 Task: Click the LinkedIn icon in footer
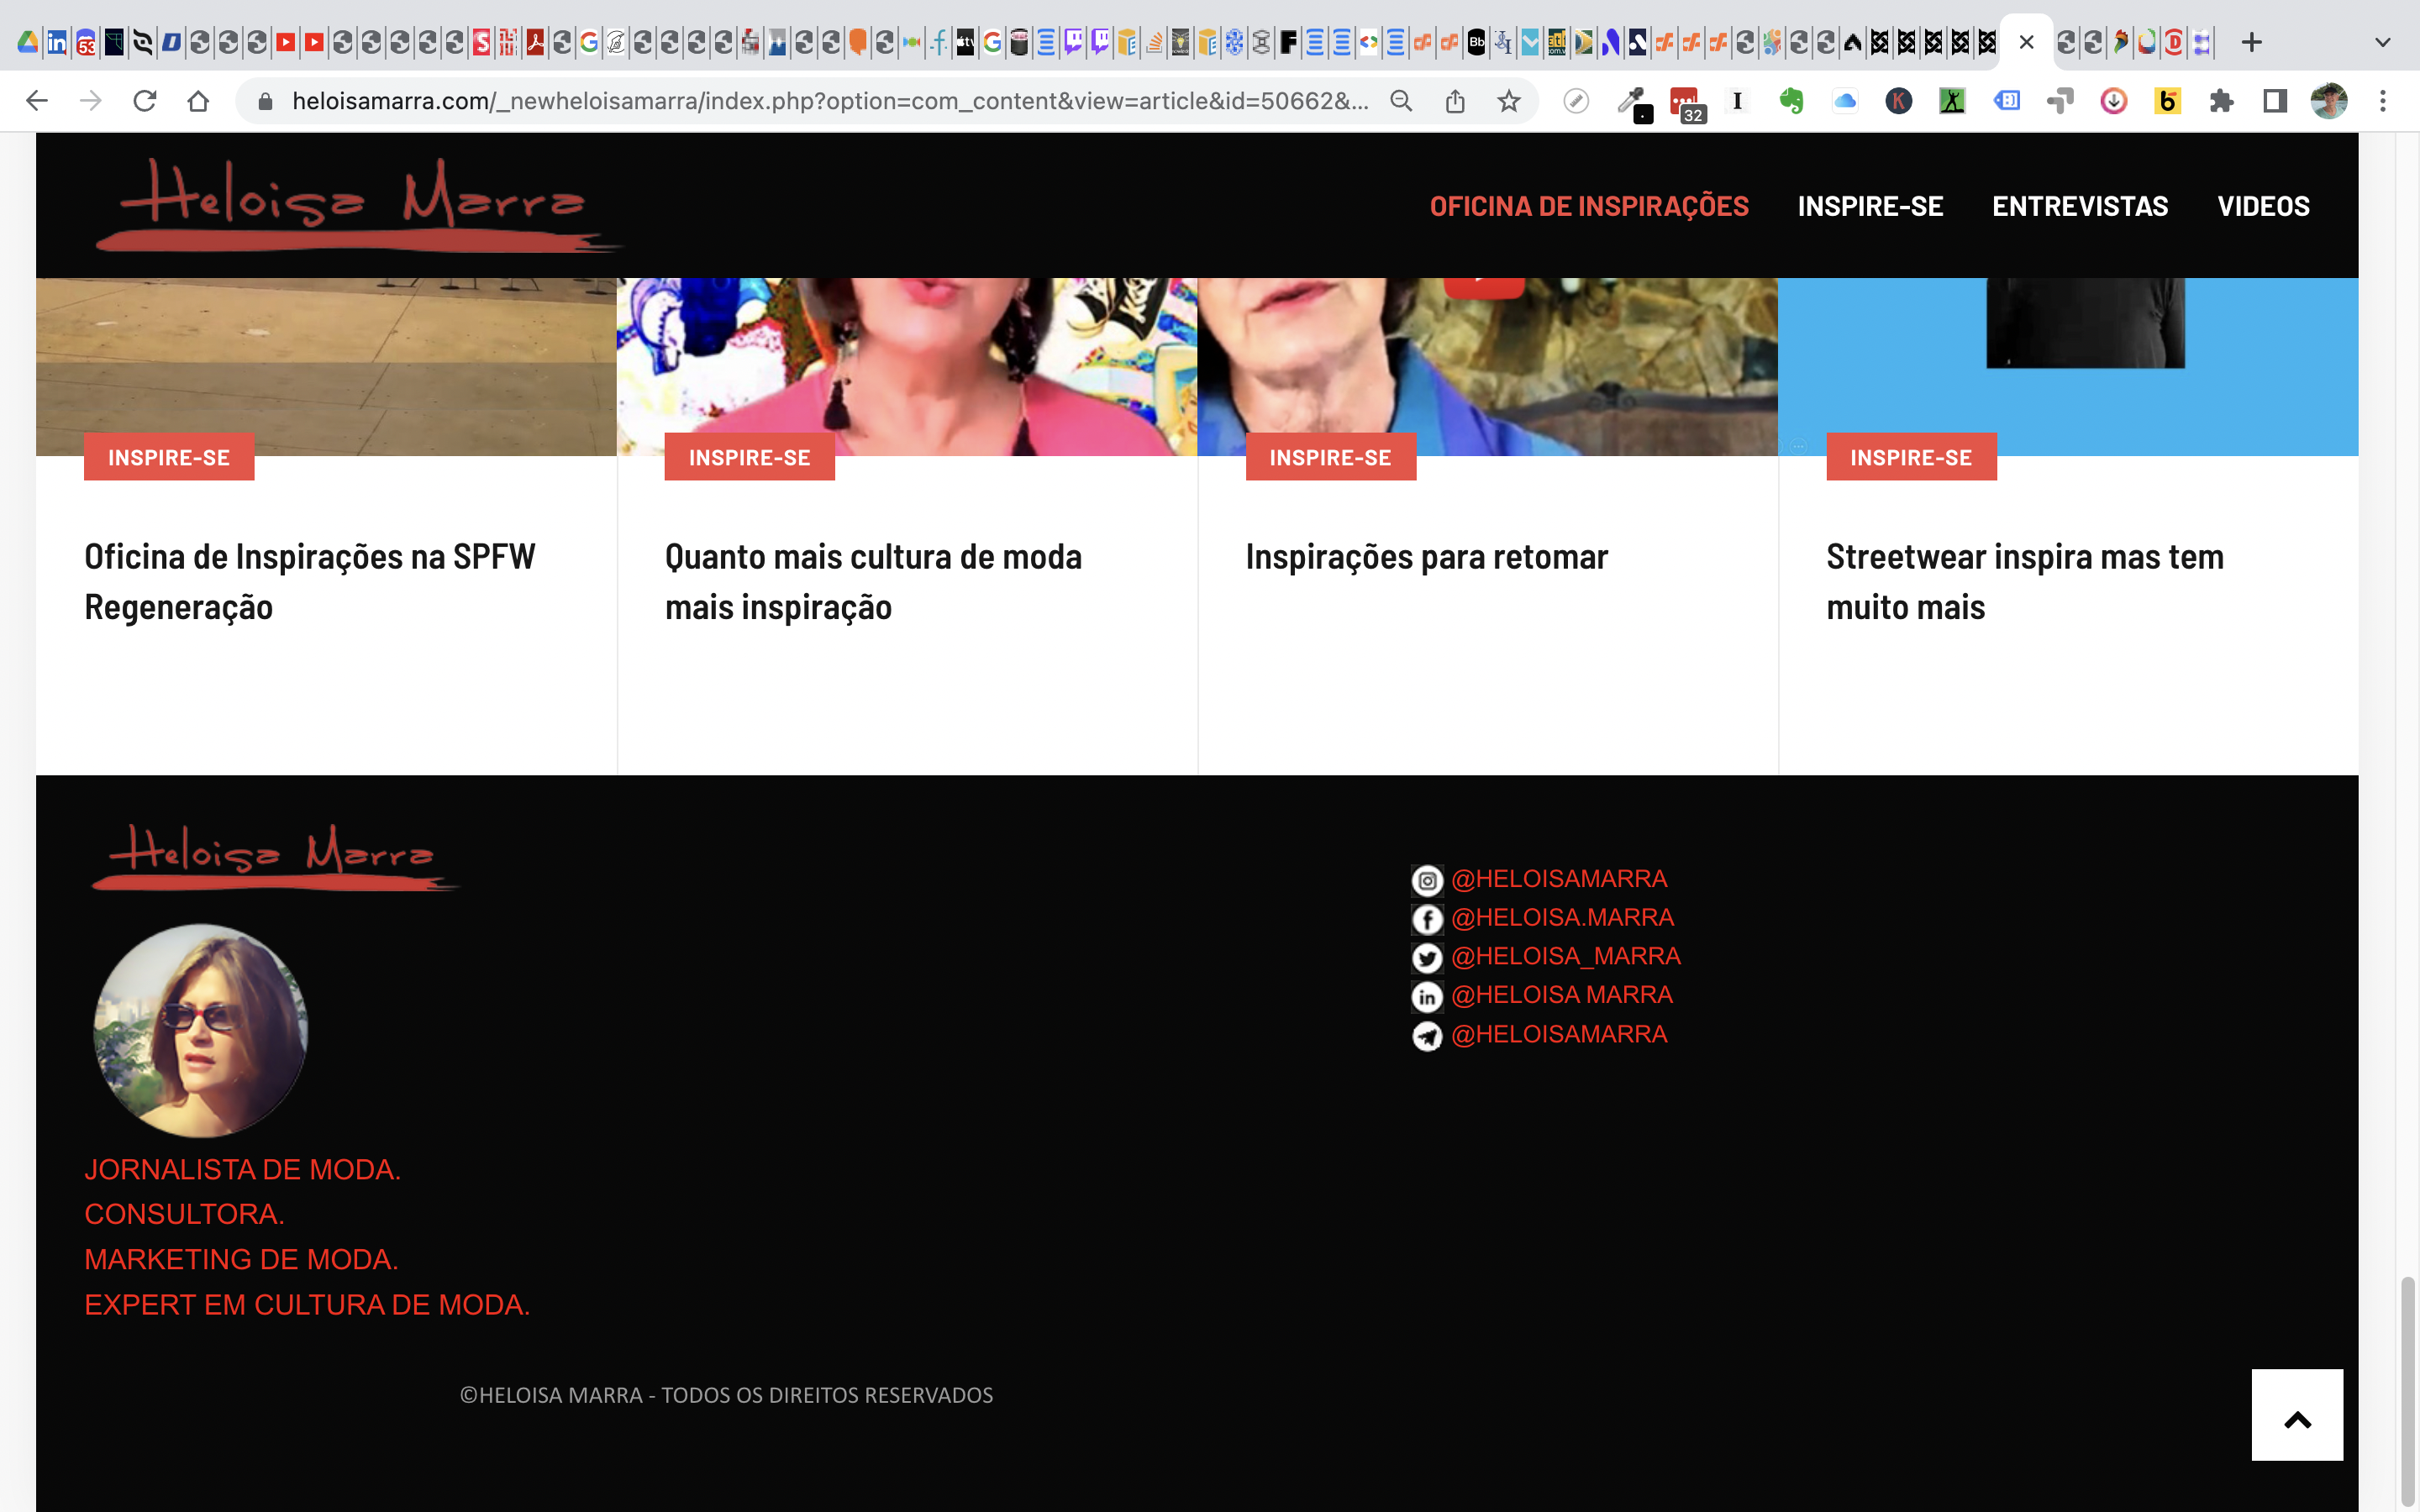pyautogui.click(x=1426, y=996)
